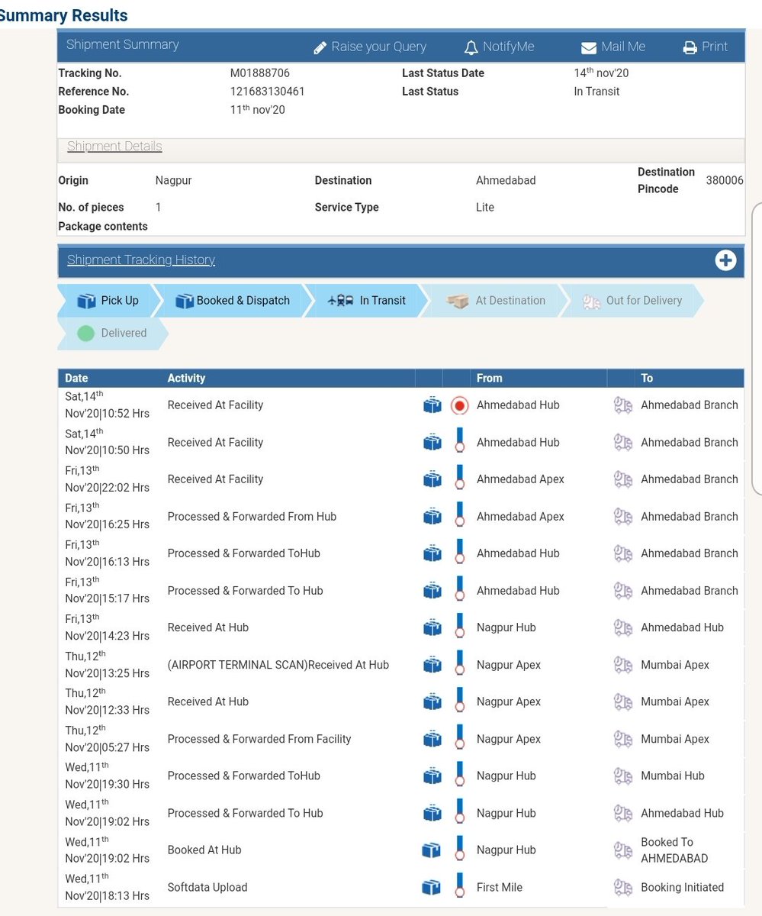Expand Shipment Tracking History with plus icon
Screen dimensions: 762x916
725,260
